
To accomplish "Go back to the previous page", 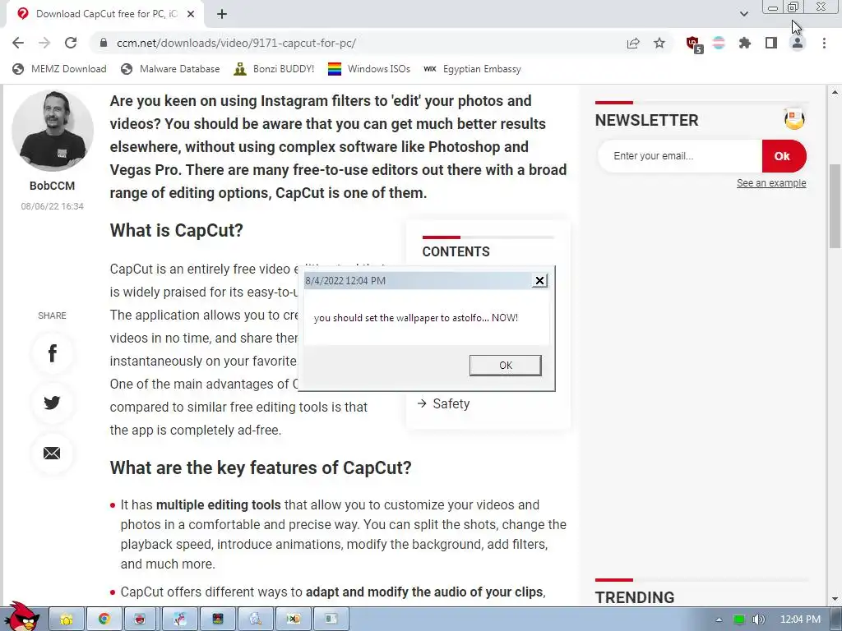I will (x=18, y=43).
